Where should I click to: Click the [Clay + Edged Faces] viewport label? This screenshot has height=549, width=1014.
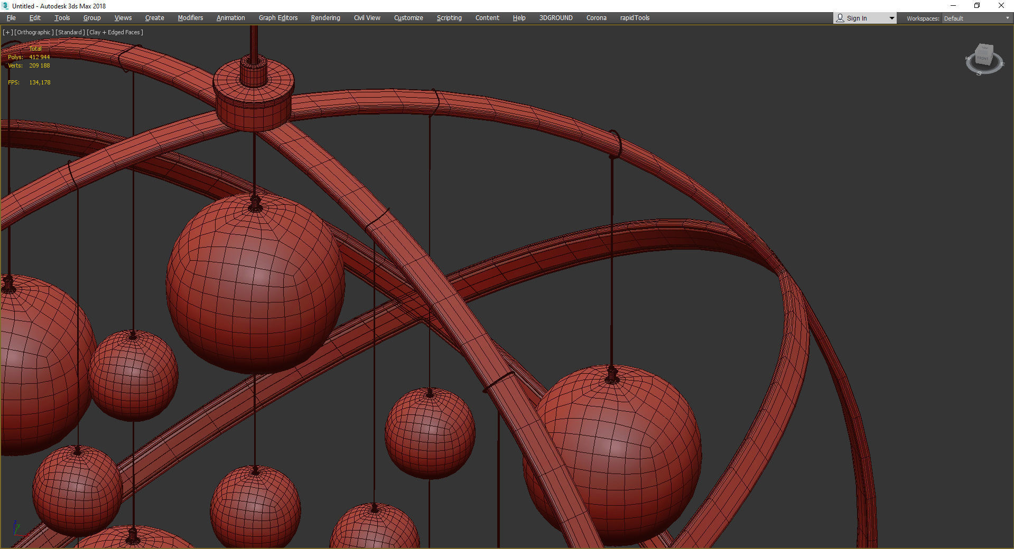115,32
